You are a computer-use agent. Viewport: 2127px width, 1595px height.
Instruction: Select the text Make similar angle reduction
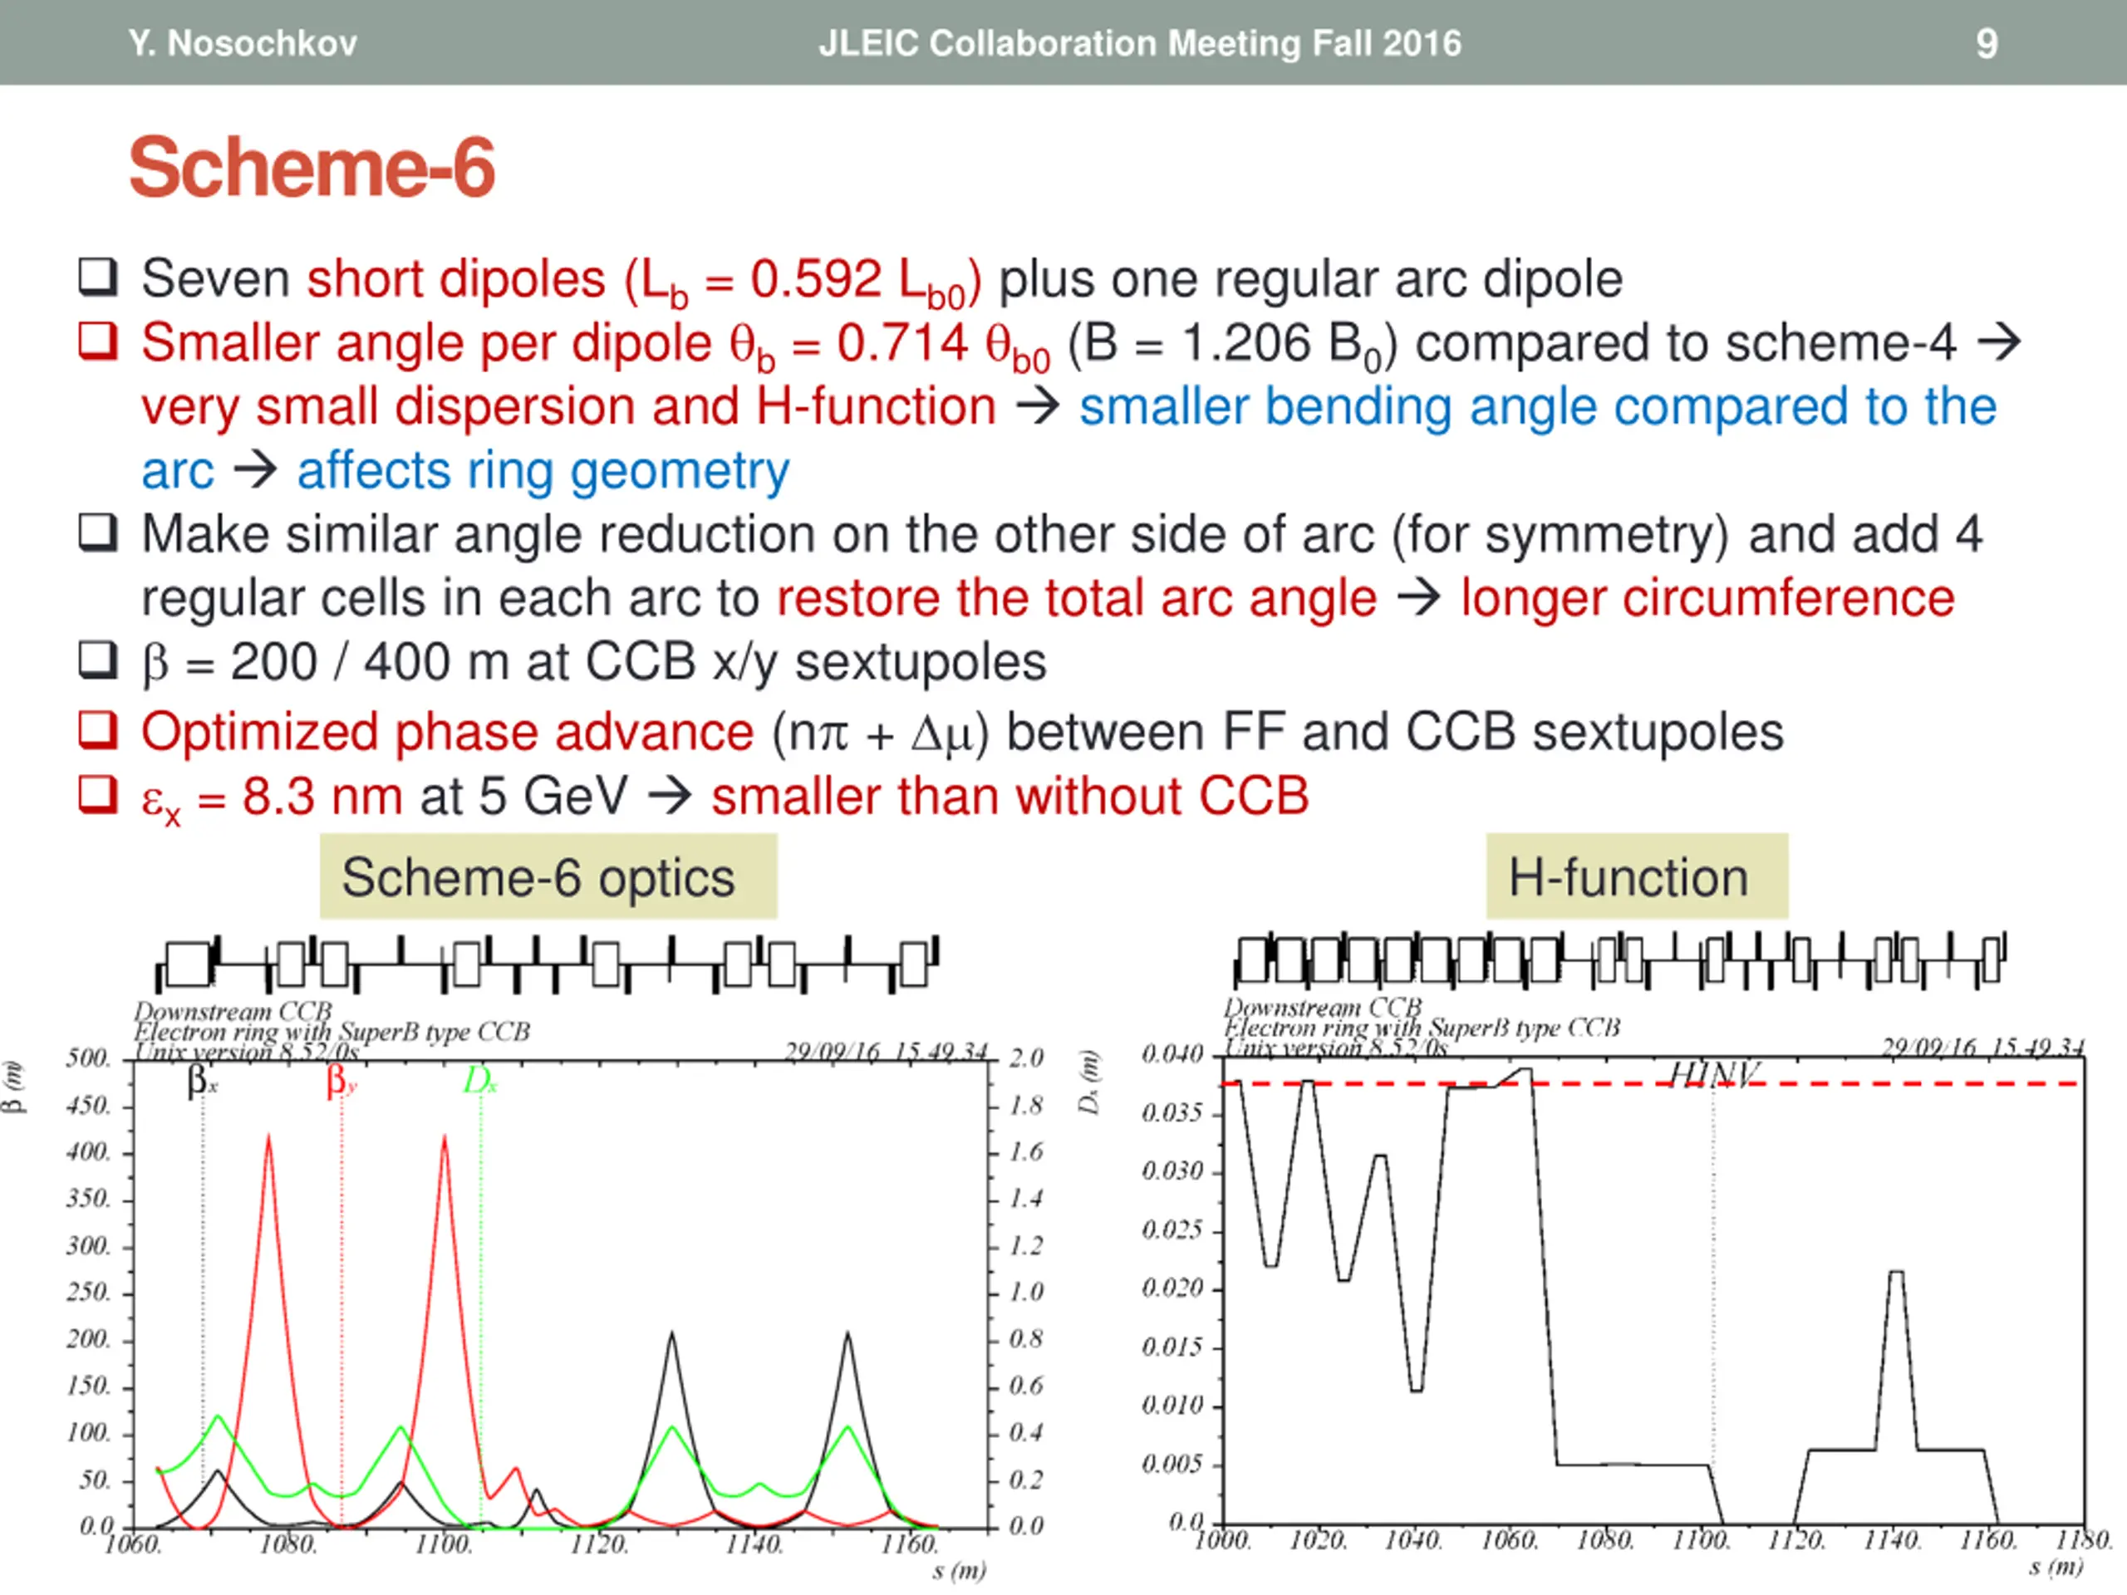pos(477,534)
